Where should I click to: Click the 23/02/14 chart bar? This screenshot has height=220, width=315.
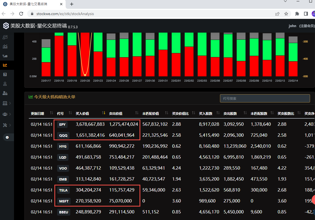(293, 56)
